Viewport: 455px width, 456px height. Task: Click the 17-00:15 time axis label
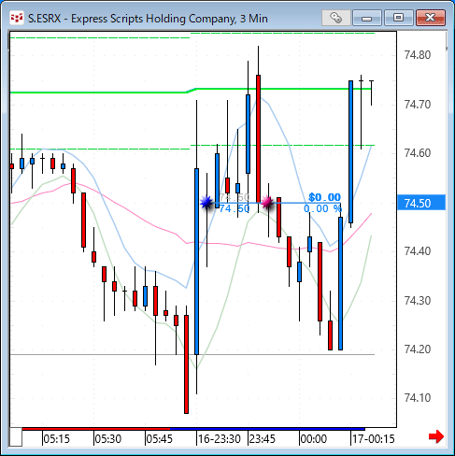tap(374, 439)
